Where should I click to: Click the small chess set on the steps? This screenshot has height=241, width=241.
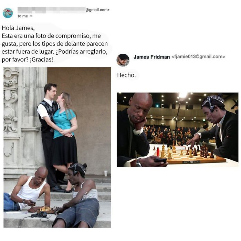pos(48,210)
